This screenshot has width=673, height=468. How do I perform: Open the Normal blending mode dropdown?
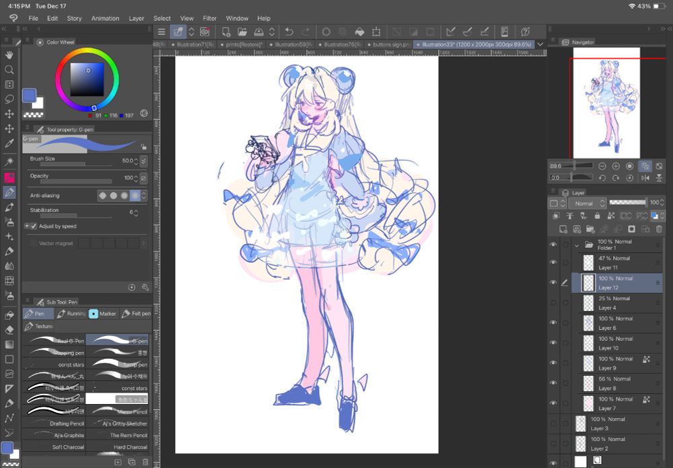pos(587,203)
